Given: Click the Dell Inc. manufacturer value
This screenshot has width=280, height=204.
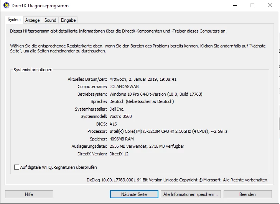Looking at the screenshot, I should (117, 109).
